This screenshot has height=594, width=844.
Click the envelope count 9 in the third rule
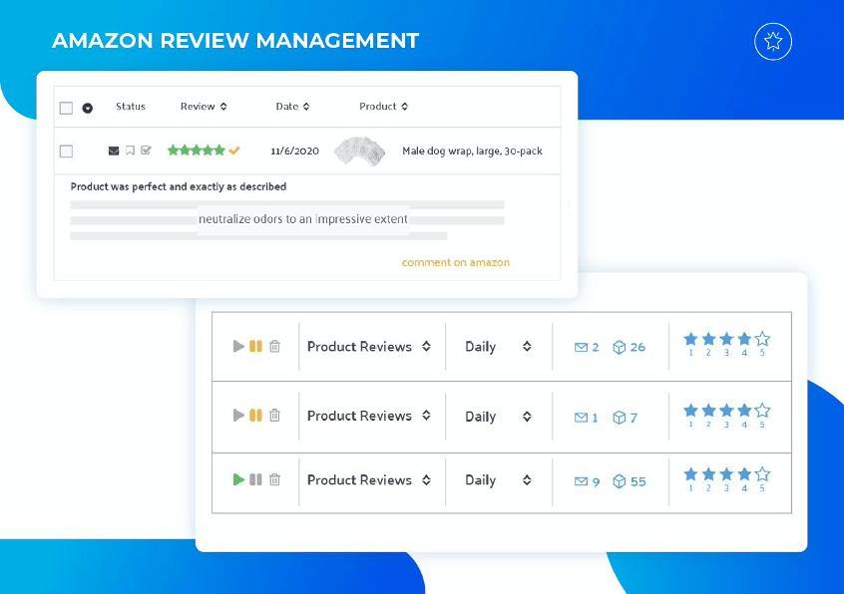(x=588, y=481)
